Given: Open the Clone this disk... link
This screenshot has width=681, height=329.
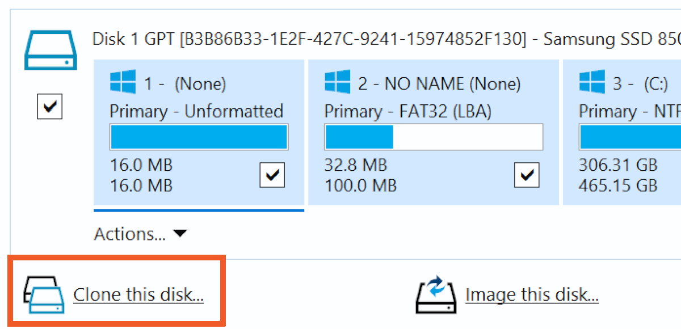Looking at the screenshot, I should pos(138,295).
